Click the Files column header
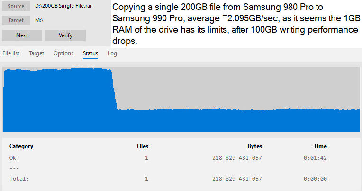The image size is (362, 191). 143,146
